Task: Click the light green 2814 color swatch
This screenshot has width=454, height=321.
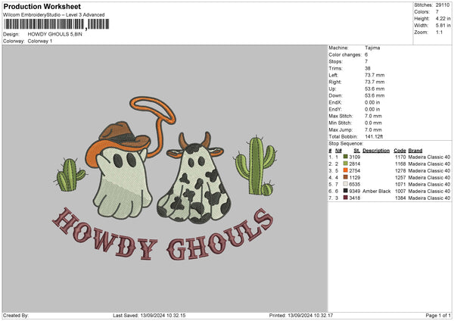Action: [346, 164]
